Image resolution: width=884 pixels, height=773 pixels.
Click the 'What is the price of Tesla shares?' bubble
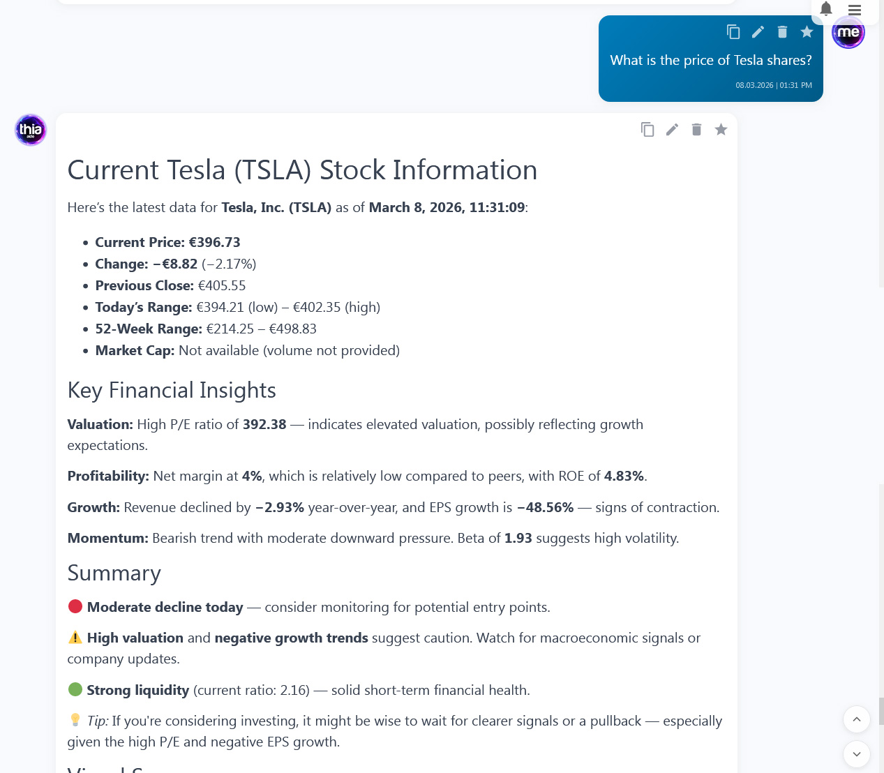coord(710,61)
